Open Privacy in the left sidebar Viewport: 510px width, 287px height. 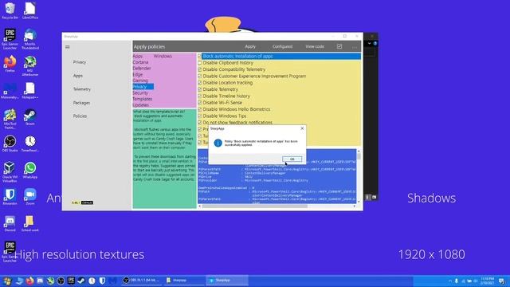pyautogui.click(x=80, y=62)
